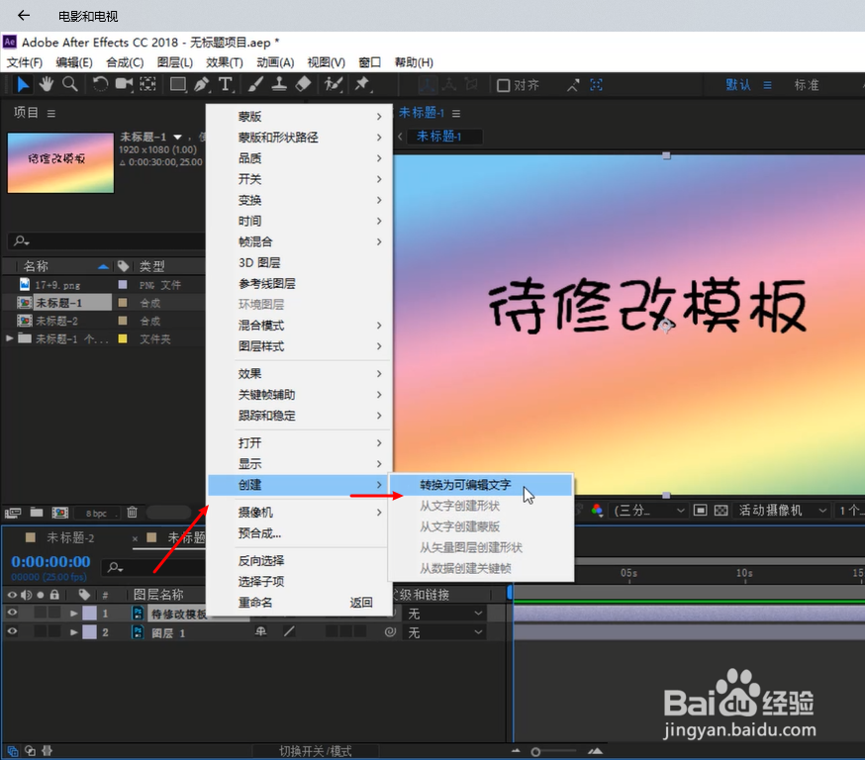Open parent dropdown 无 for layer 1
The height and width of the screenshot is (760, 865).
444,614
